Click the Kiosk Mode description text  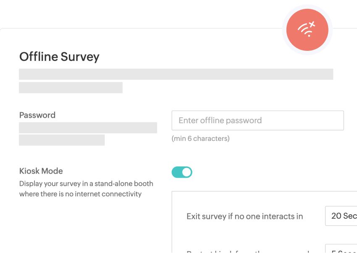coord(86,188)
